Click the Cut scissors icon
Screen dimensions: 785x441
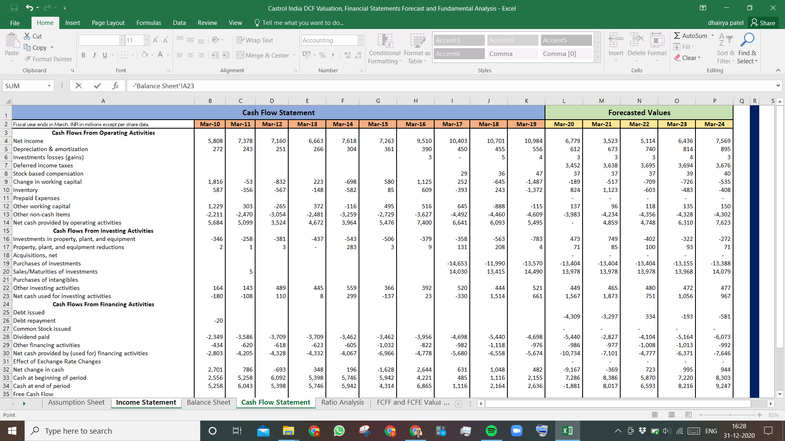[27, 36]
